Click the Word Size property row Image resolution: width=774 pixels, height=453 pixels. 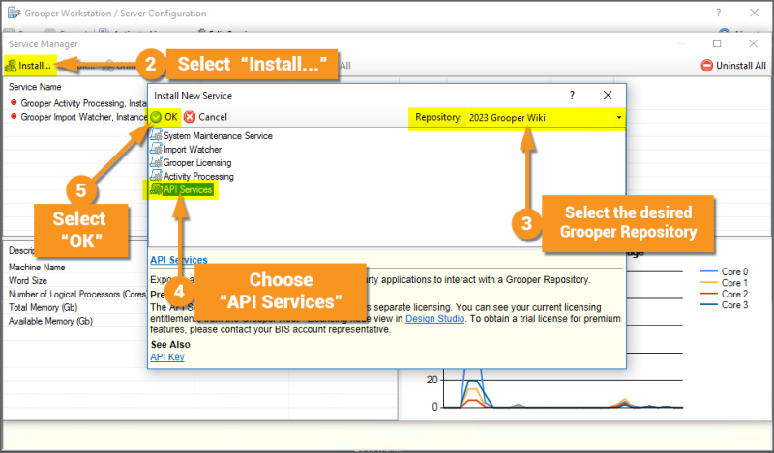point(28,280)
